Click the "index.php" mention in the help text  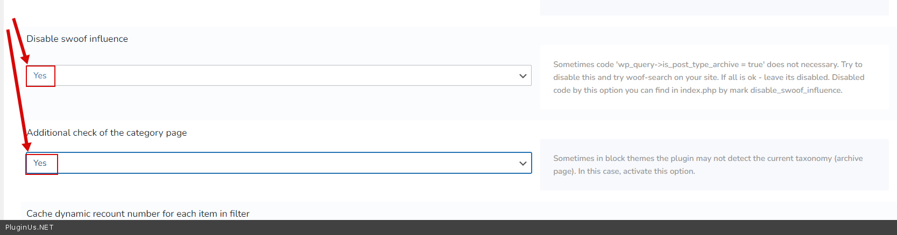698,90
